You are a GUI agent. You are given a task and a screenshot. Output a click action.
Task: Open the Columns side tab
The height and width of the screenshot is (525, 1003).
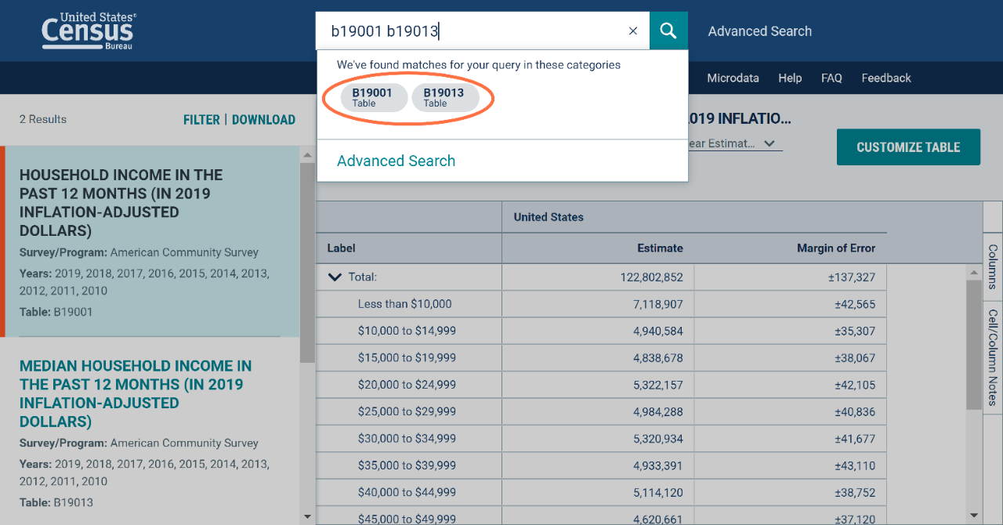(993, 266)
